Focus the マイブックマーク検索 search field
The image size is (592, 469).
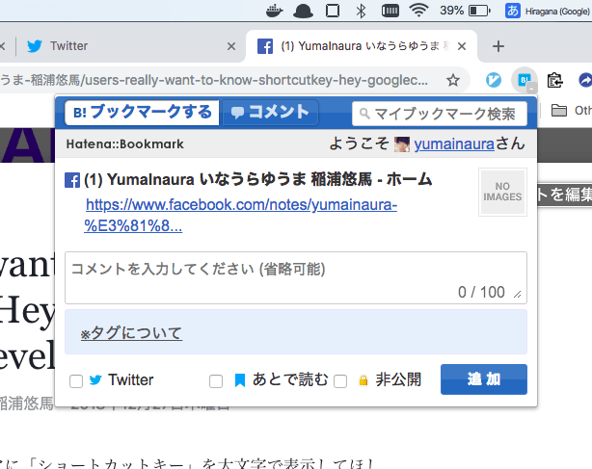click(x=440, y=114)
